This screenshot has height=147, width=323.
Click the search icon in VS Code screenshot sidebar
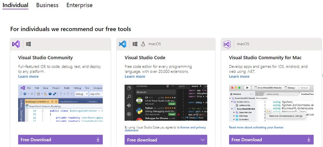pyautogui.click(x=129, y=97)
